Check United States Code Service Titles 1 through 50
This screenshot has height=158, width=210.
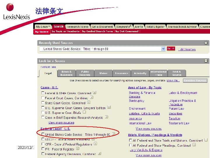point(43,134)
